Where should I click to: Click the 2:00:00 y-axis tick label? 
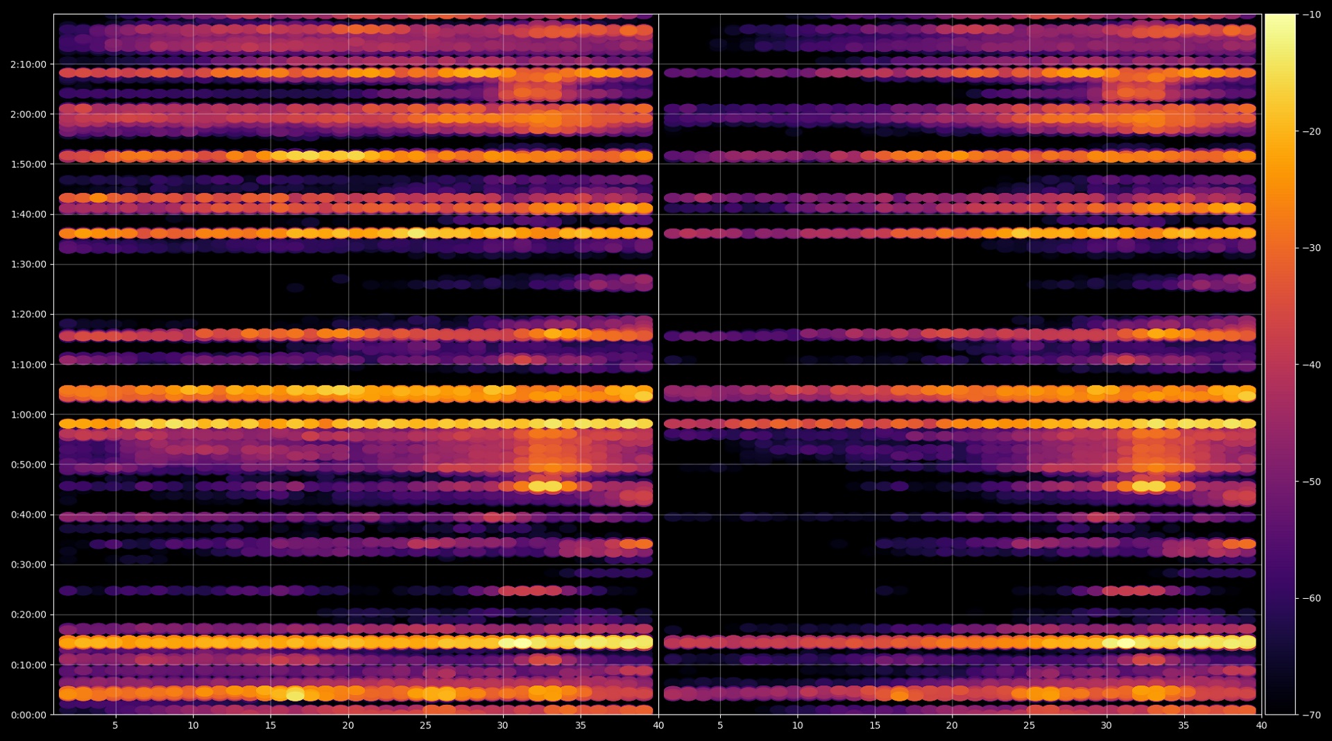[28, 114]
